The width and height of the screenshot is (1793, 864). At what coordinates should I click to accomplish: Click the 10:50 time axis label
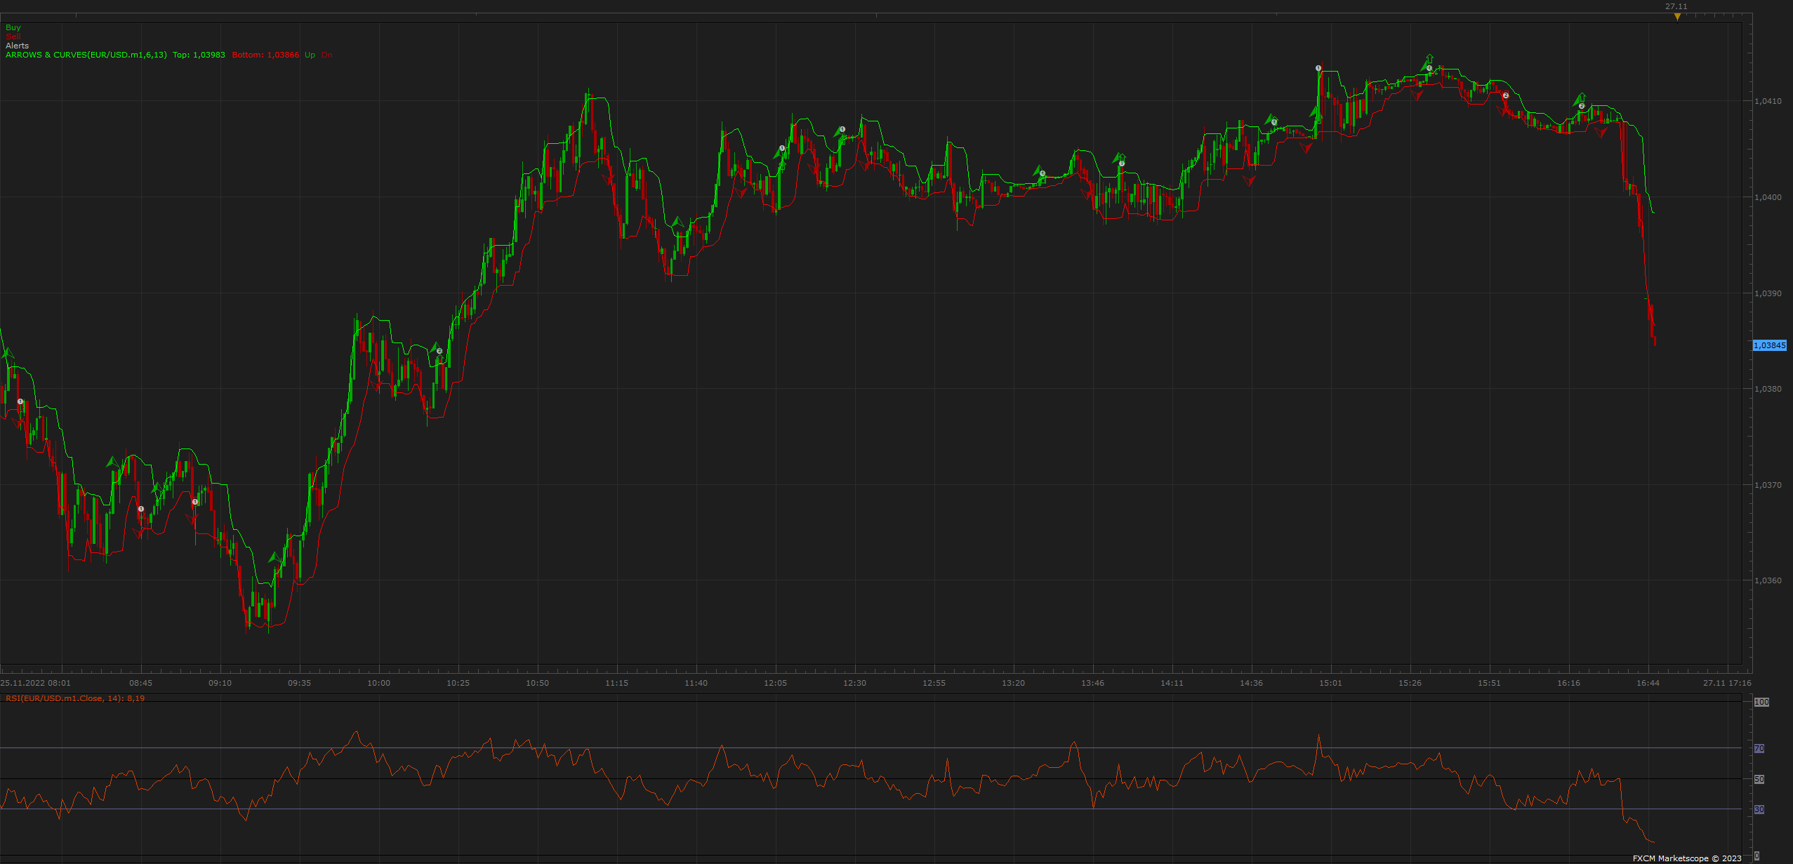(537, 683)
